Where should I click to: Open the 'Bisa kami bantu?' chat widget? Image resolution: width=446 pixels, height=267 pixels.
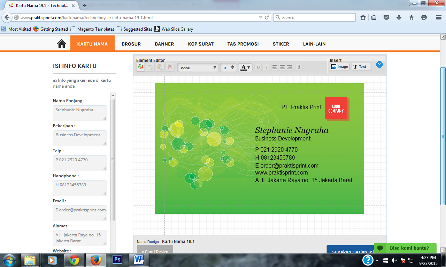coord(405,248)
